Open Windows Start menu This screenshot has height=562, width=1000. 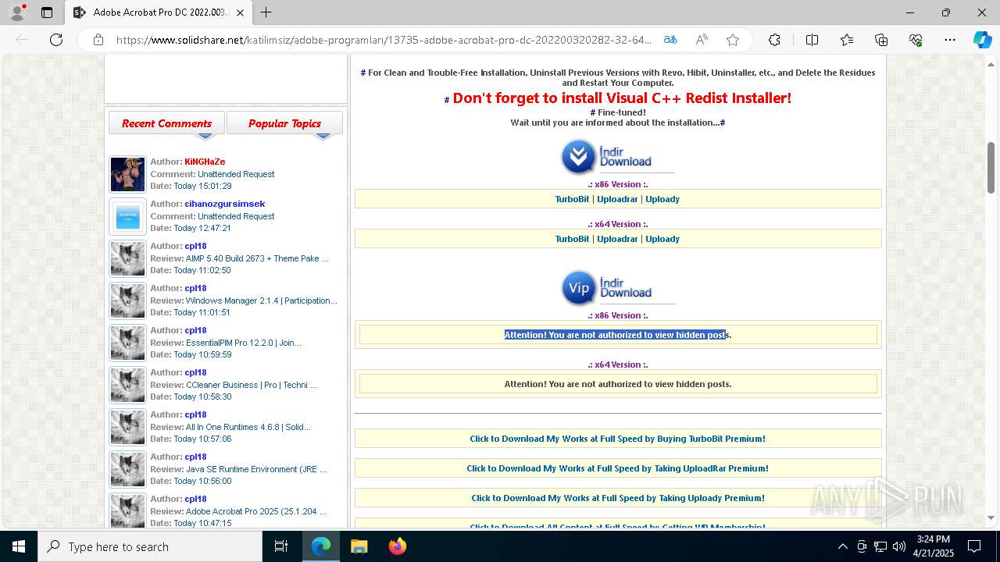19,546
